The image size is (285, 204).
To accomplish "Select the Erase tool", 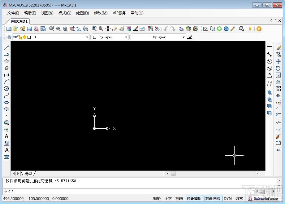I will point(278,48).
